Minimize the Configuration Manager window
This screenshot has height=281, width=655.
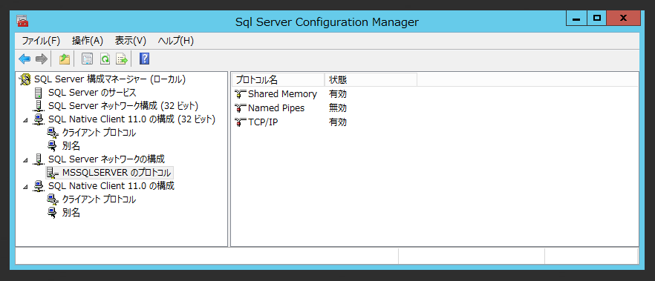point(577,18)
